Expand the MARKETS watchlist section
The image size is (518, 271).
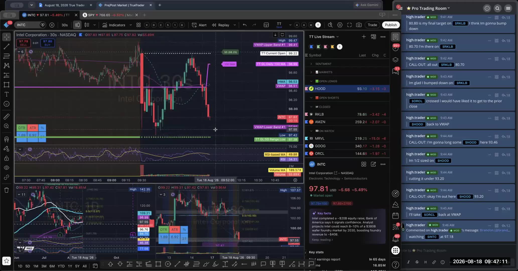[311, 72]
